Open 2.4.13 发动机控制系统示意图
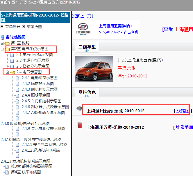This screenshot has height=176, width=193. click(x=25, y=161)
